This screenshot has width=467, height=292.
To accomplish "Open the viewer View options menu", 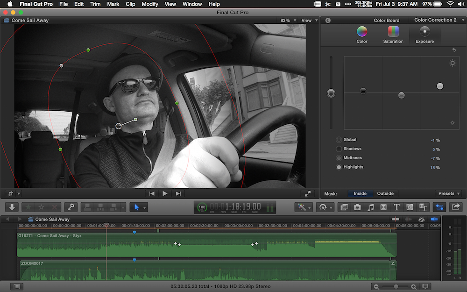I will (x=309, y=20).
